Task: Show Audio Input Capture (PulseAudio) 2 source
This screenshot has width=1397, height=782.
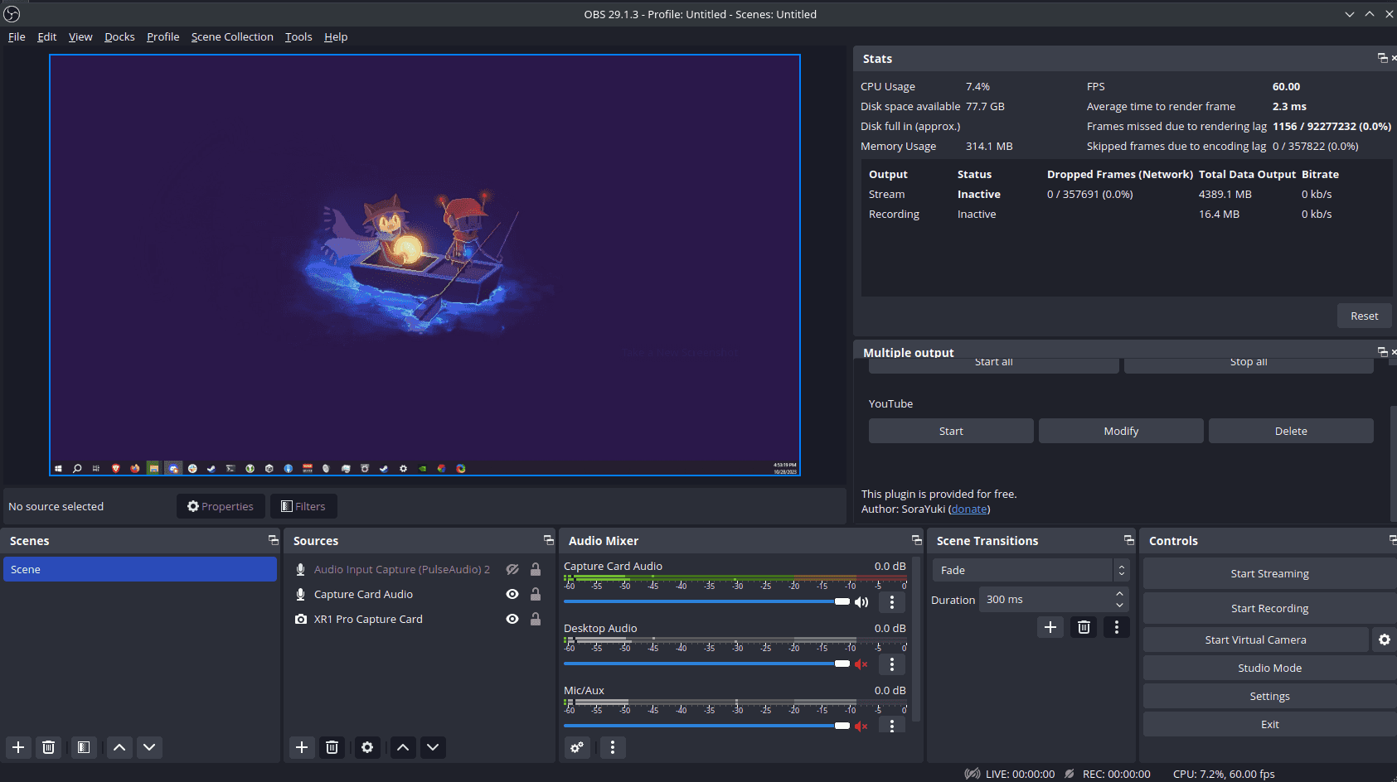Action: 512,569
